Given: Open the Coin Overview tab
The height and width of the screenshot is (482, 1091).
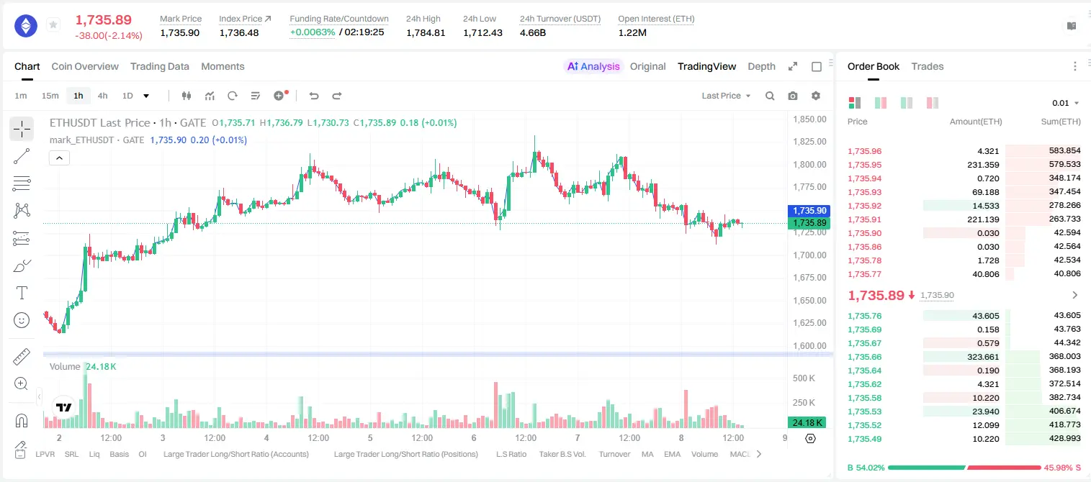Looking at the screenshot, I should [x=85, y=66].
